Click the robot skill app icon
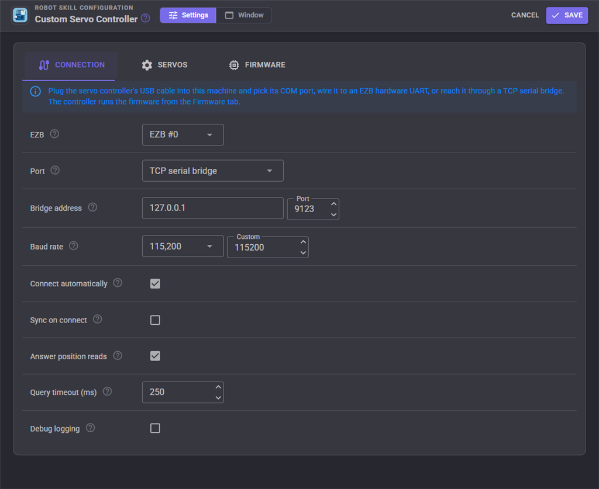The height and width of the screenshot is (489, 599). point(20,15)
